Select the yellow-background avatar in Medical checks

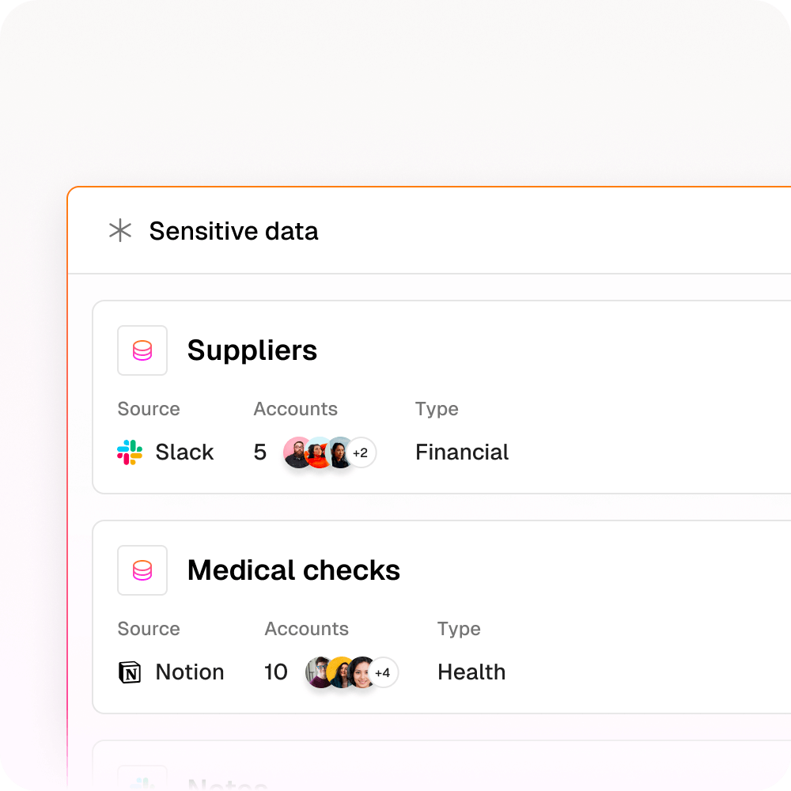click(x=341, y=672)
